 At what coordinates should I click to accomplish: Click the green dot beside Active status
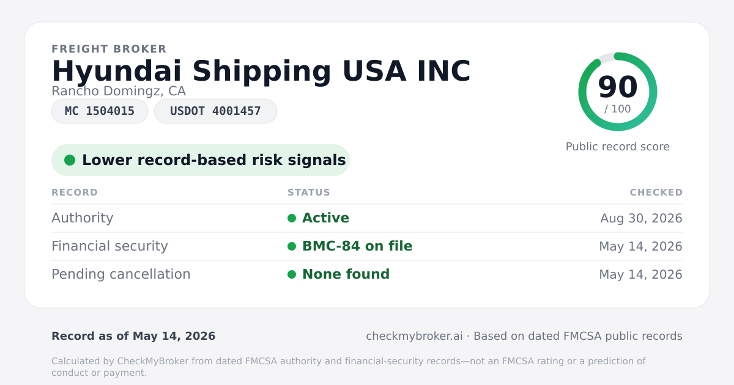[x=292, y=218]
